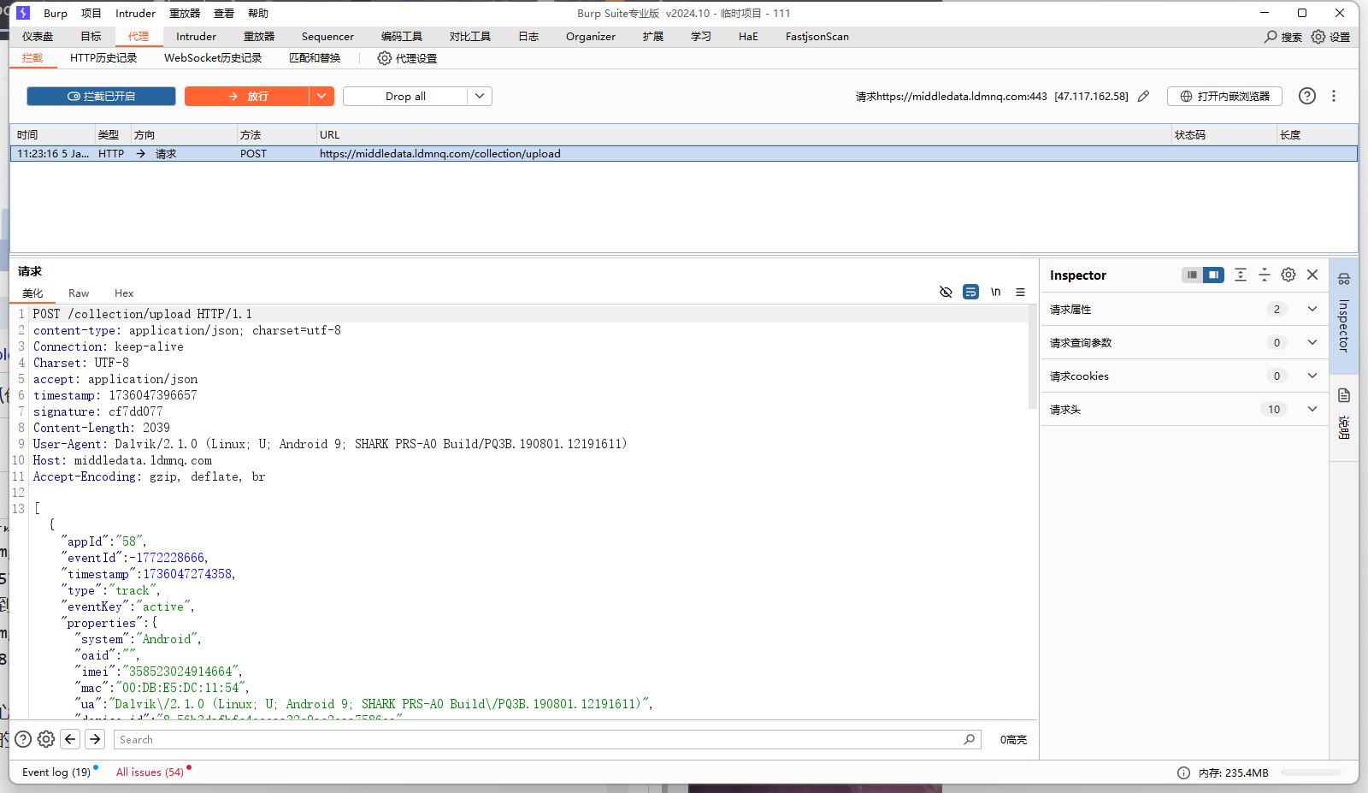
Task: Go to the previous search match arrow
Action: (71, 739)
